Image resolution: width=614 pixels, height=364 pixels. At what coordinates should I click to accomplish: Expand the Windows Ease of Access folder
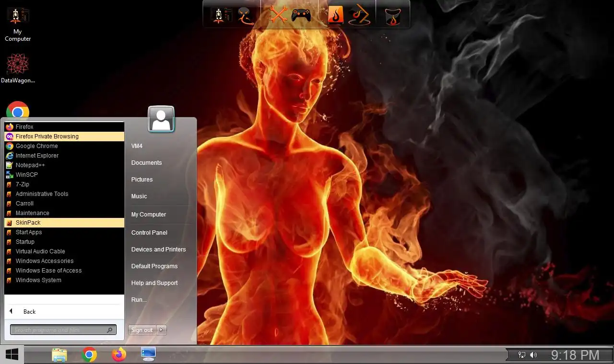64,271
